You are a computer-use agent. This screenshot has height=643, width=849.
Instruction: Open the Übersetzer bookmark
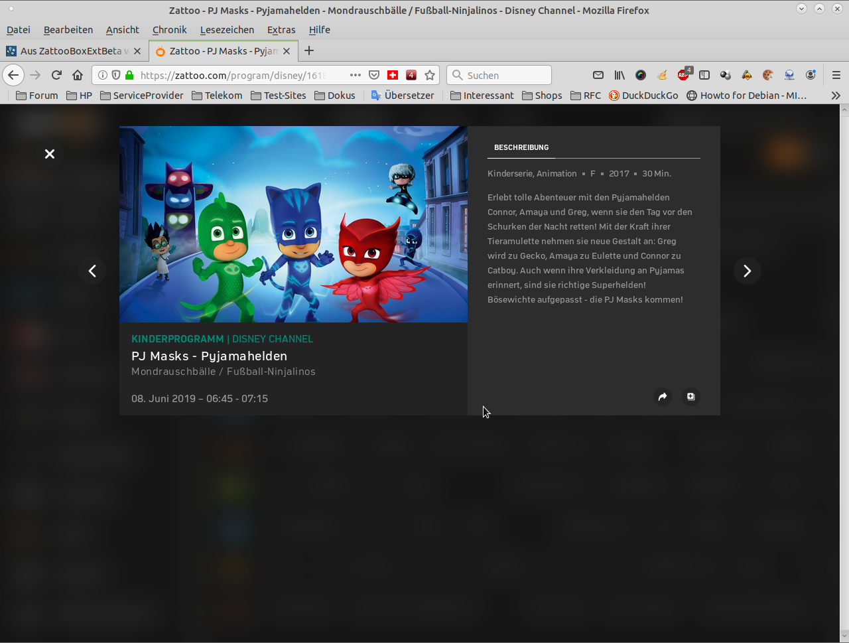(403, 96)
